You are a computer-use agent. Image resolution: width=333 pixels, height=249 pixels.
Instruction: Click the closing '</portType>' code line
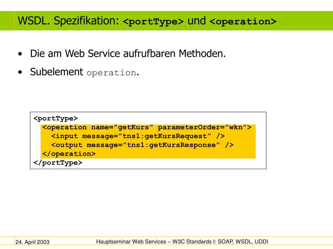click(58, 163)
